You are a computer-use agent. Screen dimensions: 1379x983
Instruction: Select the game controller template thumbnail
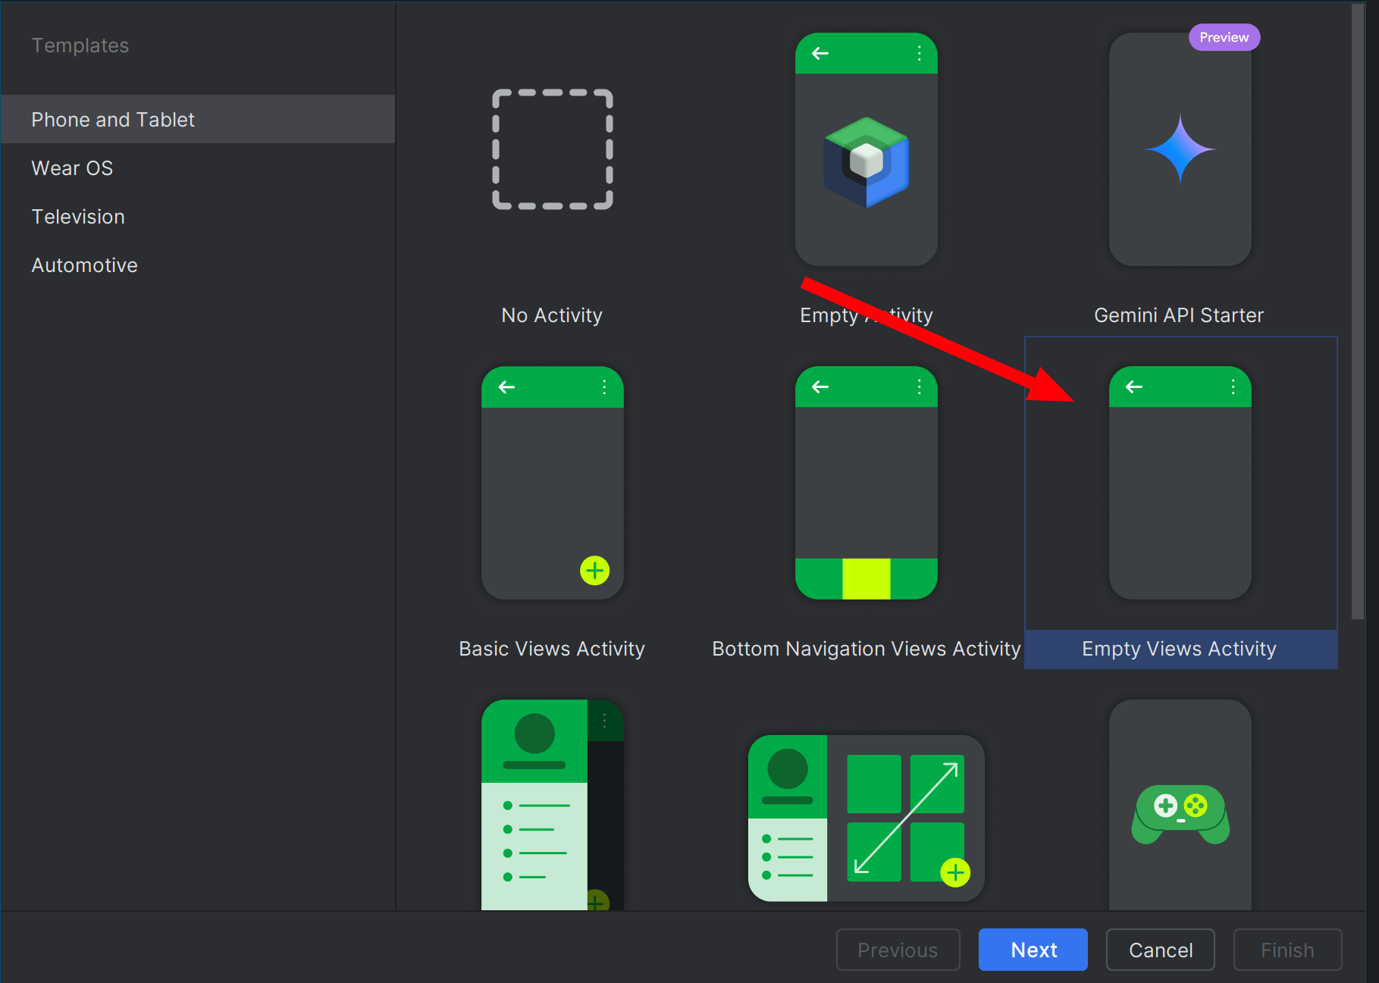pyautogui.click(x=1180, y=804)
